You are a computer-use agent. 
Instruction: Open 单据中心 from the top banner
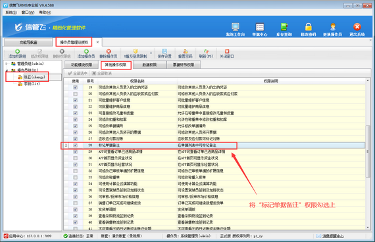260,30
